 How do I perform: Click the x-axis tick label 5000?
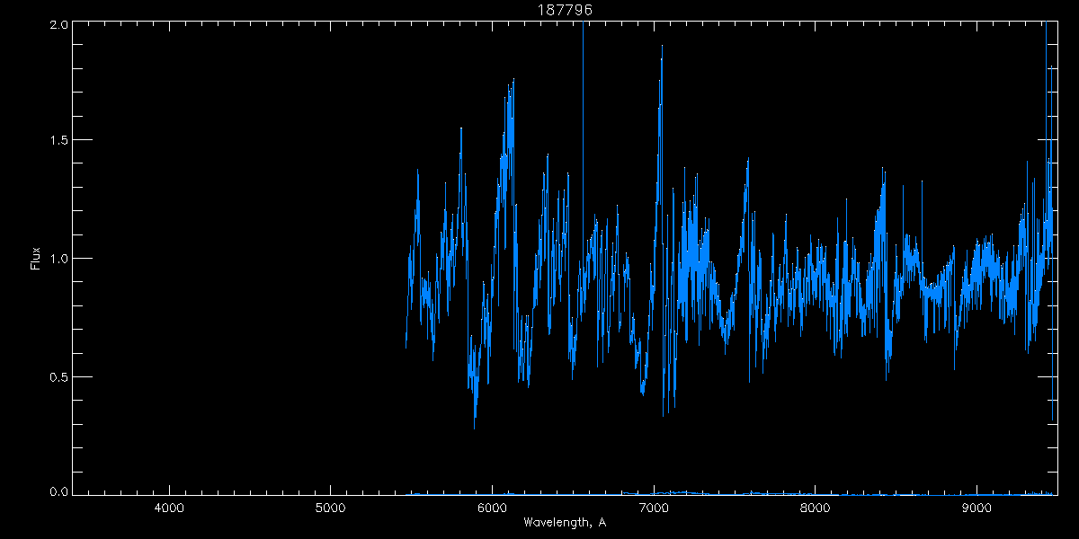click(x=331, y=508)
